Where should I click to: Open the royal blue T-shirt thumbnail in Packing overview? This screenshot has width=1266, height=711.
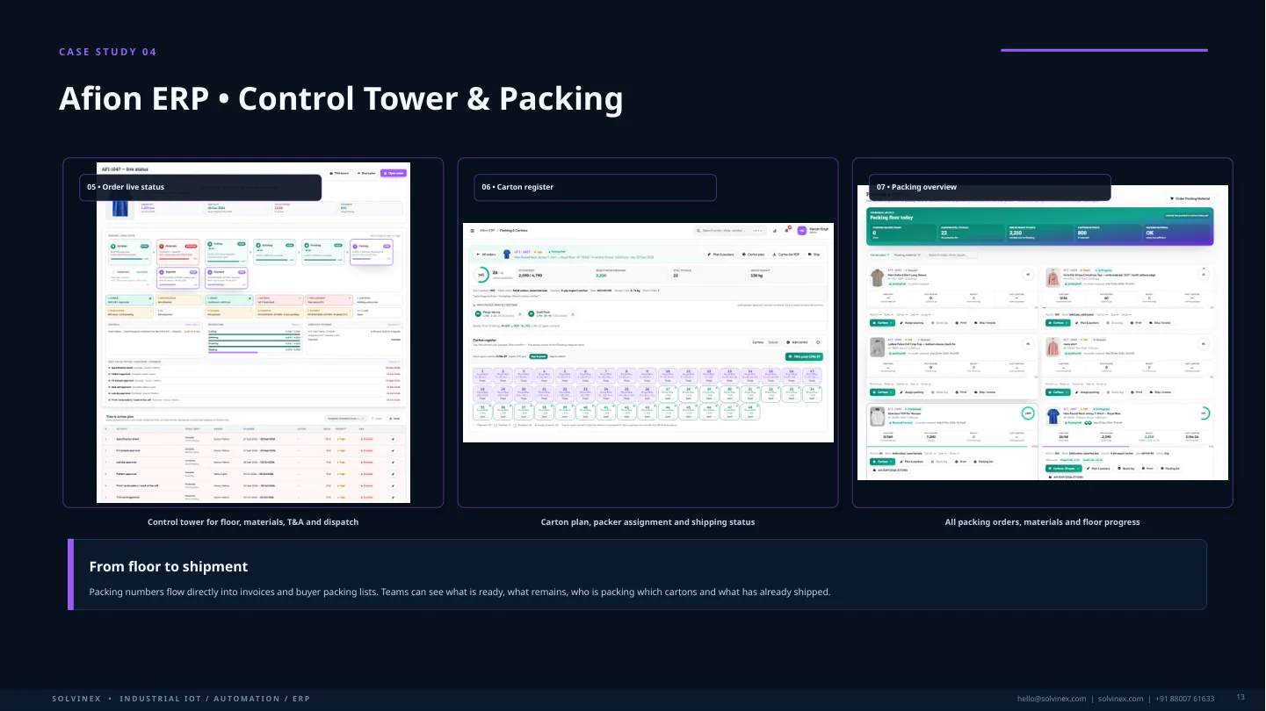[x=1053, y=416]
